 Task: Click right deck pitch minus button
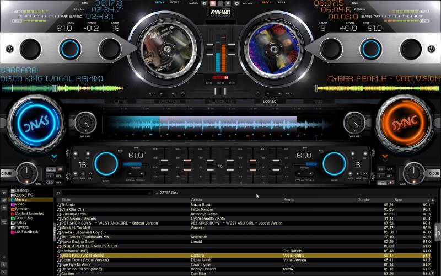coord(268,93)
